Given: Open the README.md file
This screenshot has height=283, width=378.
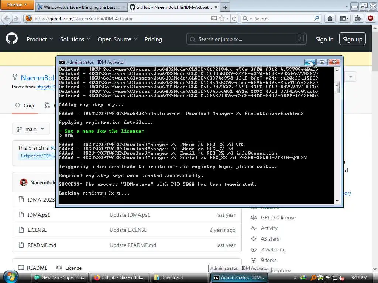Looking at the screenshot, I should (42, 245).
